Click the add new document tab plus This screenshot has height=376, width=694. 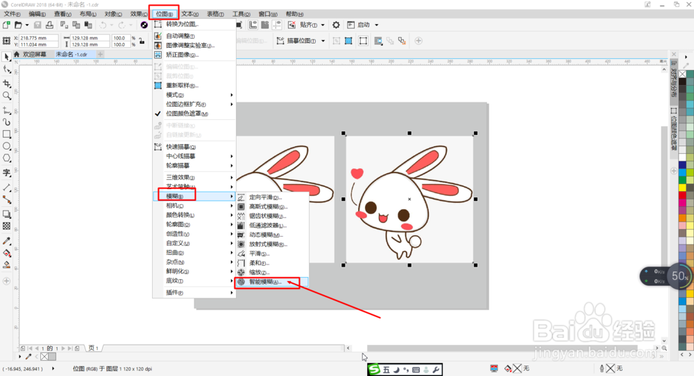[x=101, y=54]
